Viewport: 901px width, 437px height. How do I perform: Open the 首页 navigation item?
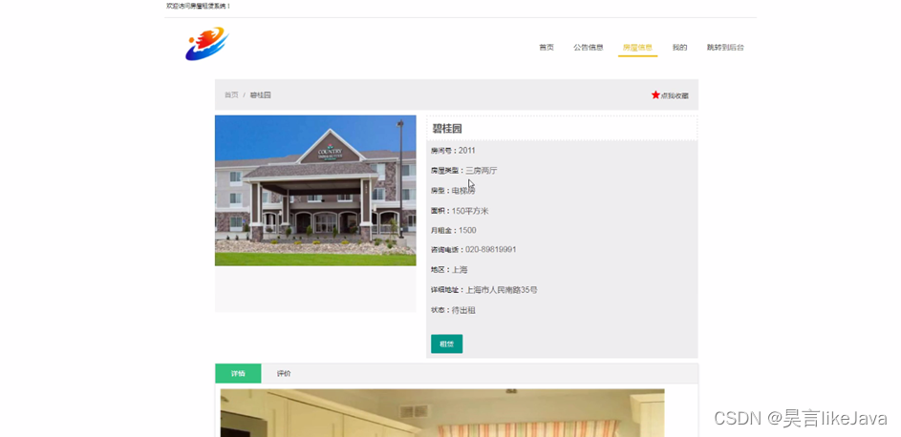tap(546, 48)
